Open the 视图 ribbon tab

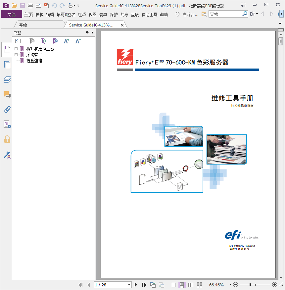click(x=92, y=15)
